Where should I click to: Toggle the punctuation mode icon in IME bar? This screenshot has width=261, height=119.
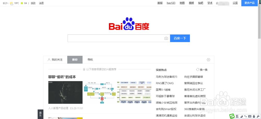[245, 116]
